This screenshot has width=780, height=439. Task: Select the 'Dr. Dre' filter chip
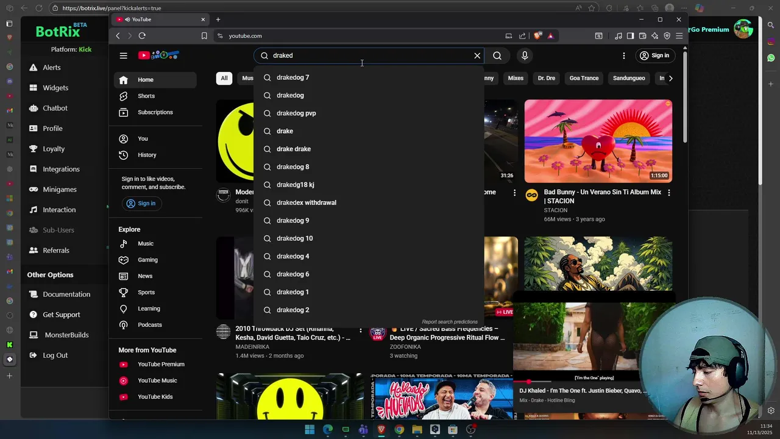(x=546, y=78)
